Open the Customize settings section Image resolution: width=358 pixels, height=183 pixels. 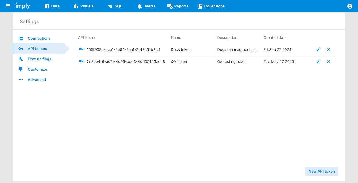37,69
